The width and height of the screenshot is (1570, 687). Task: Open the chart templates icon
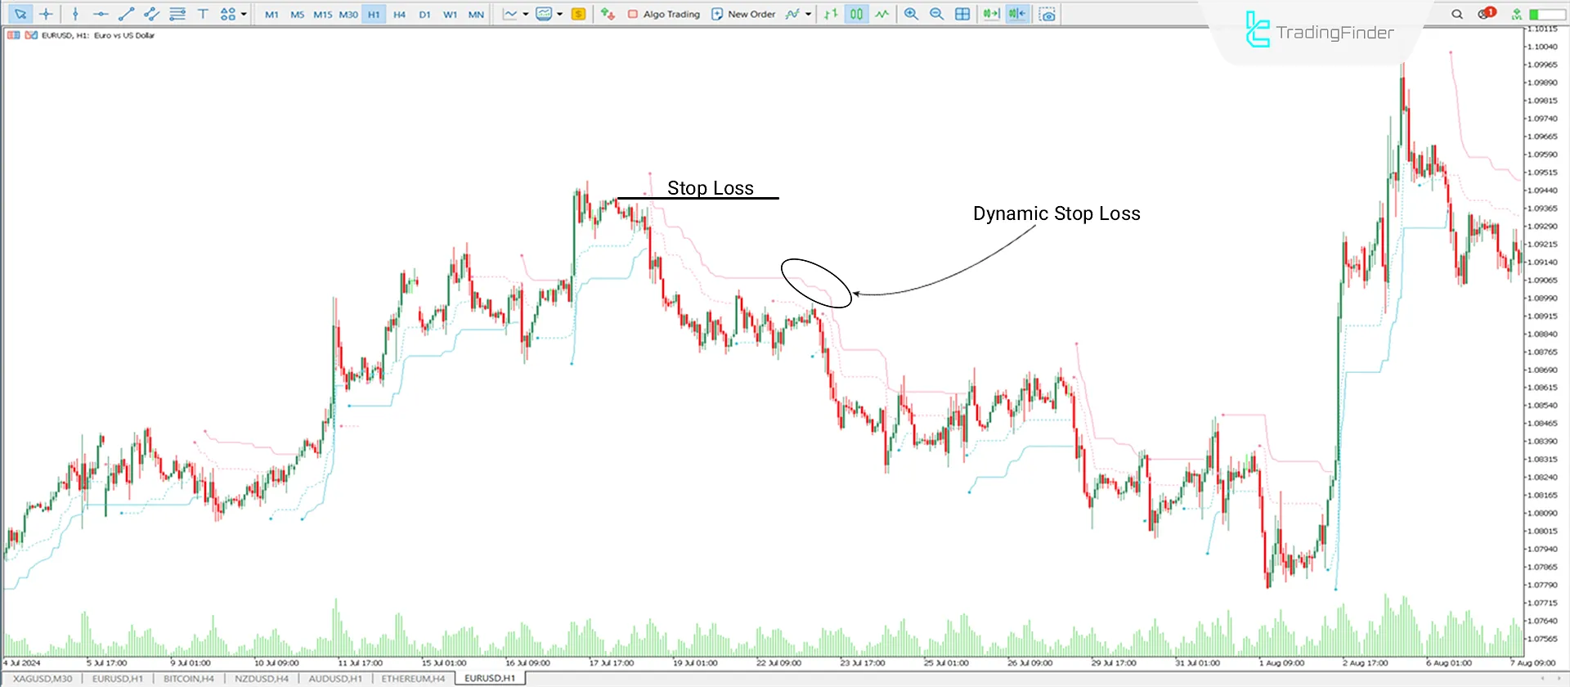(x=544, y=14)
